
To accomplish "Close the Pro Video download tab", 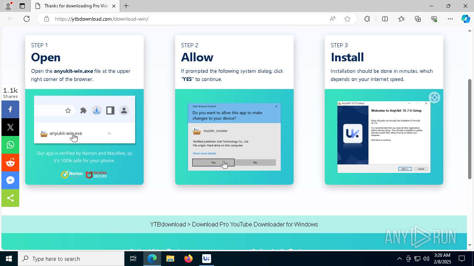I will 114,6.
